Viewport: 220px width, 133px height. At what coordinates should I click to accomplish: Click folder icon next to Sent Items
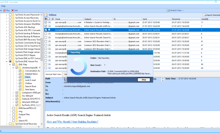pos(23,89)
